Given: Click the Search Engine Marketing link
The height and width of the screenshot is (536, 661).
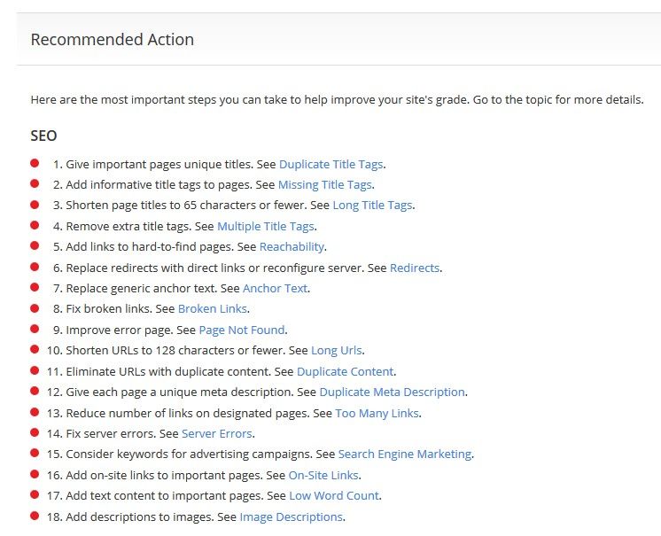Looking at the screenshot, I should click(405, 454).
